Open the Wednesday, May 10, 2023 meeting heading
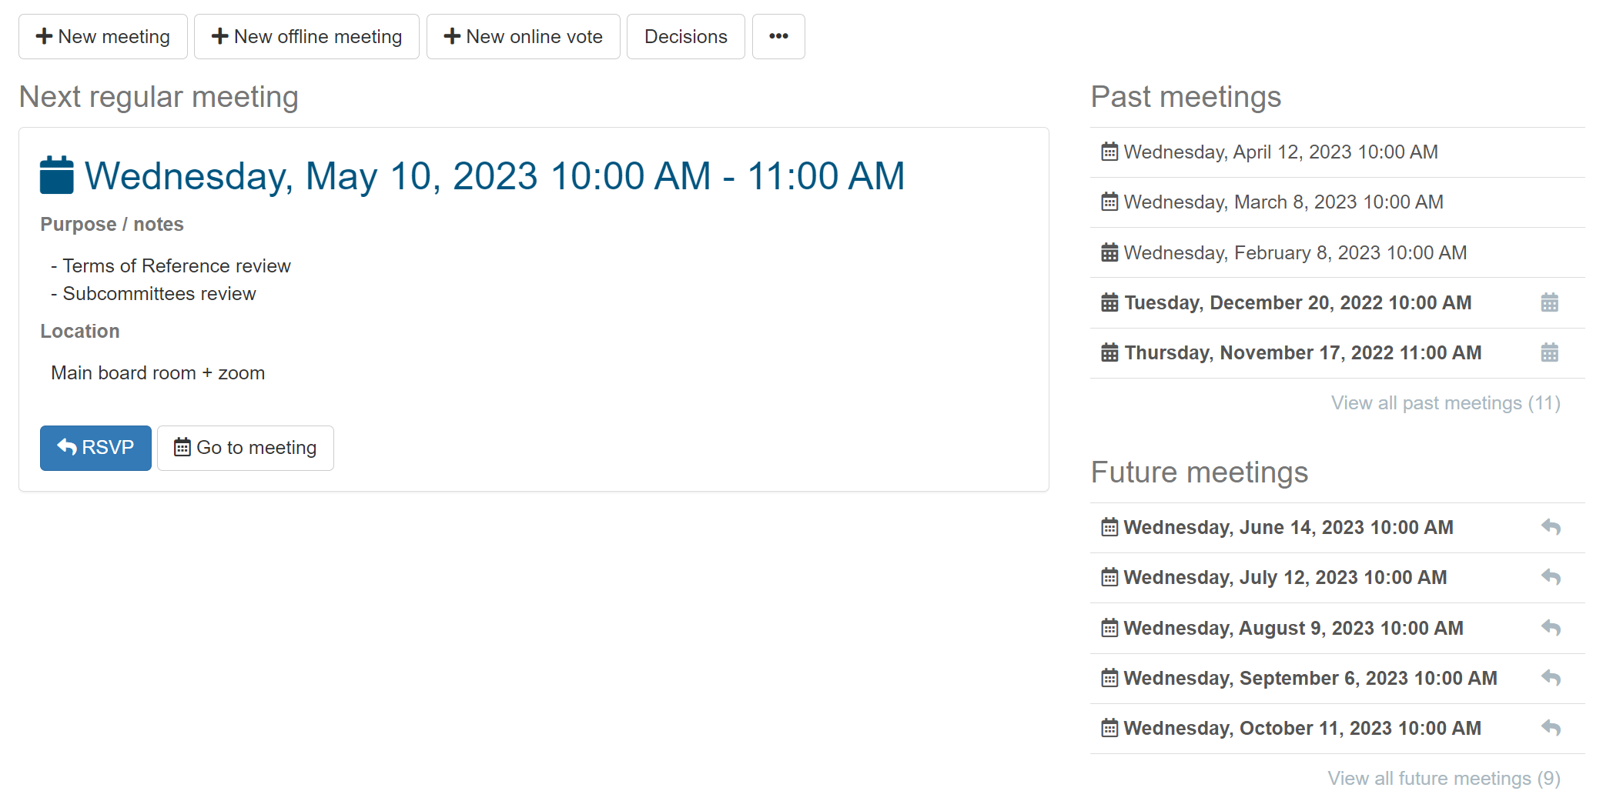This screenshot has height=801, width=1613. pos(494,176)
